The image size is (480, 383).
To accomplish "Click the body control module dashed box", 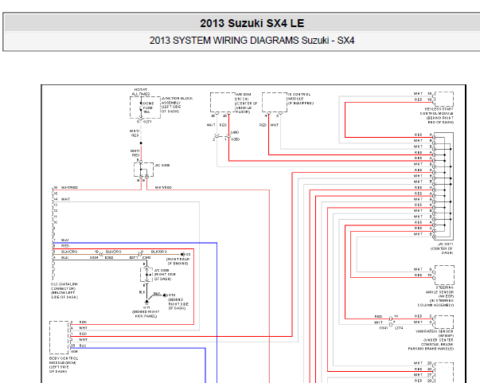I will [59, 338].
